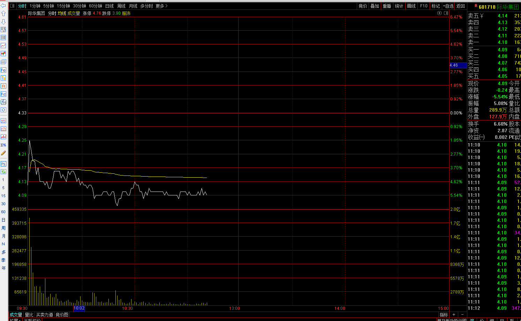
Task: Switch to 60分钟 period tab
Action: click(x=96, y=6)
